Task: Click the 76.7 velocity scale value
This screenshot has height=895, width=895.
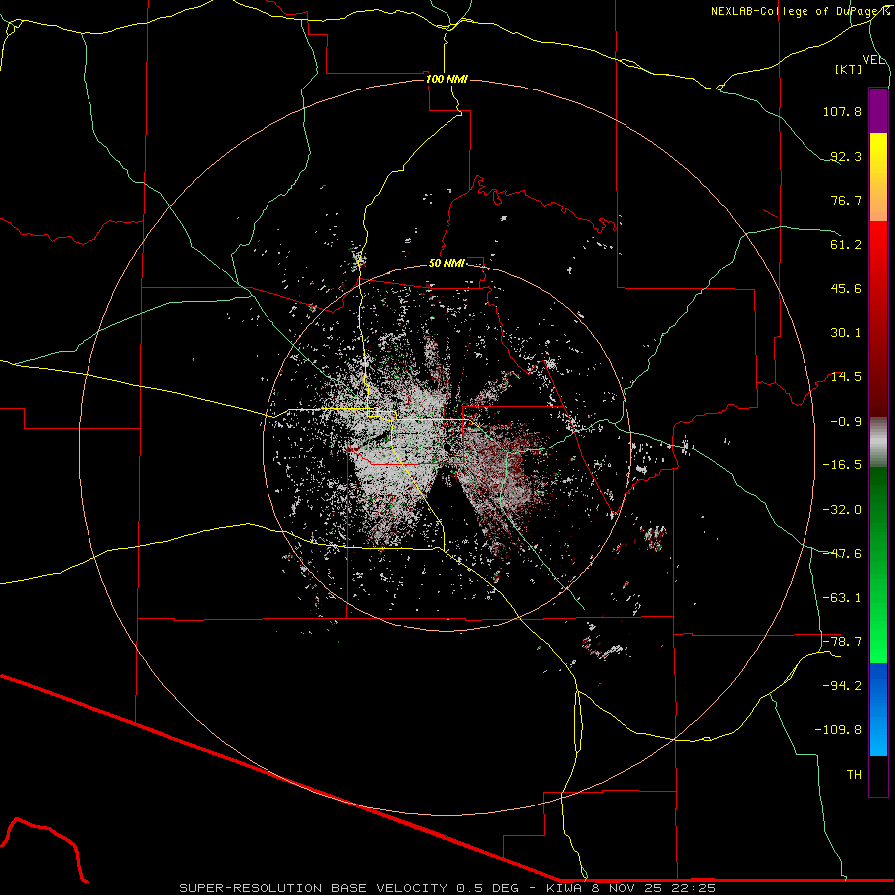Action: click(x=846, y=200)
